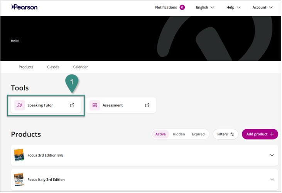The height and width of the screenshot is (193, 282).
Task: Click the plus icon on Add product
Action: tap(272, 134)
